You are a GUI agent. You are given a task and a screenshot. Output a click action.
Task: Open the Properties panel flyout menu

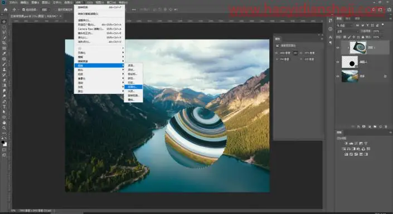(x=322, y=39)
